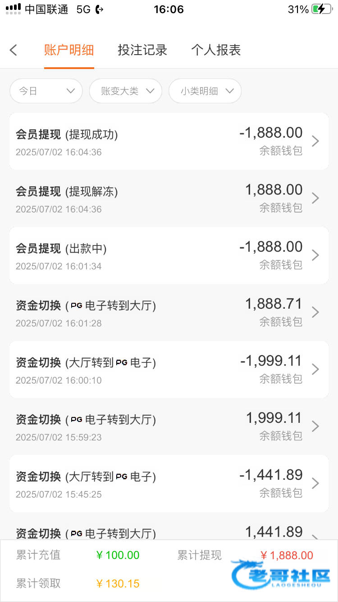Screen dimensions: 338x602
Task: Open the 小类明细 filter dropdown
Action: [x=205, y=91]
